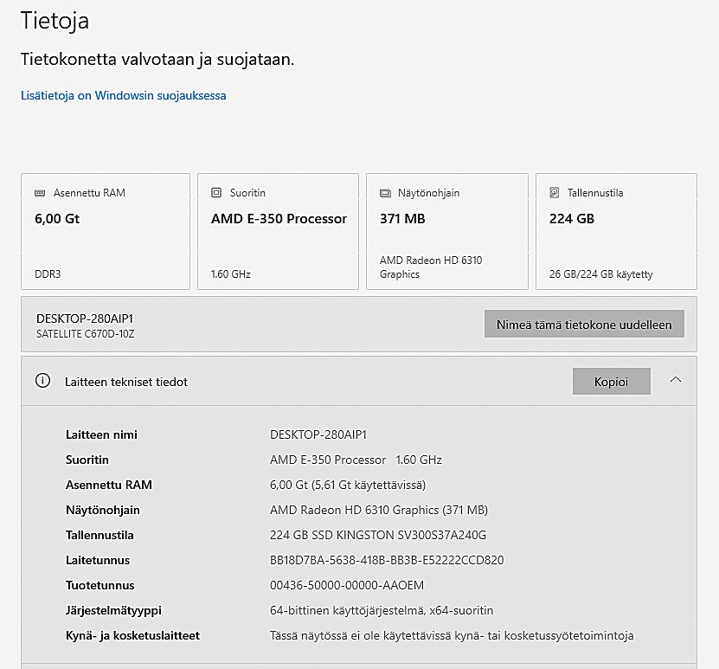Screen dimensions: 719x669
Task: Select the Tallennustila 224 GB card
Action: point(616,232)
